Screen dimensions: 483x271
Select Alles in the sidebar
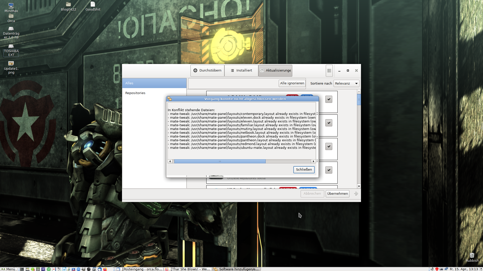point(154,83)
